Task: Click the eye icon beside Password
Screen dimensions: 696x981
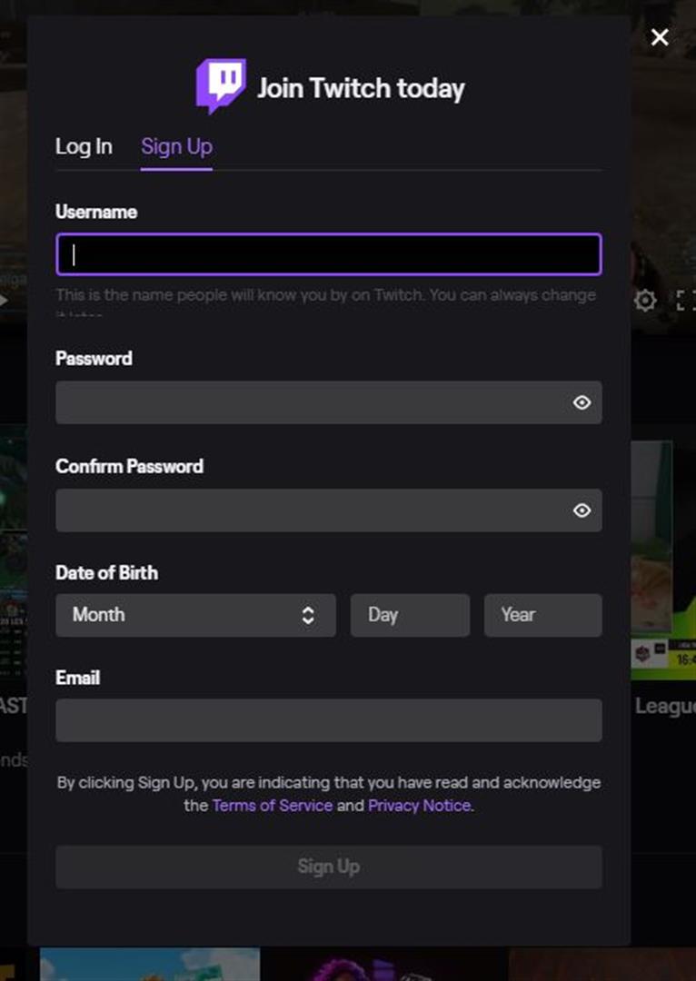Action: click(x=582, y=402)
